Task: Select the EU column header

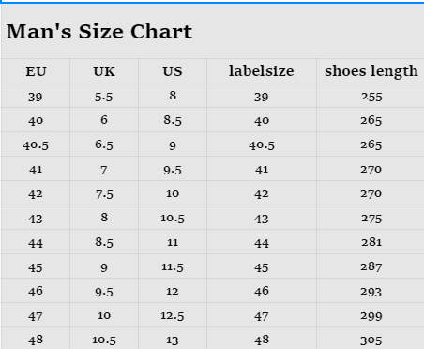Action: point(36,71)
